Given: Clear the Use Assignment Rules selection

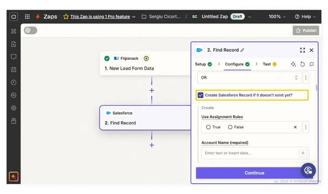Looking at the screenshot, I should [x=295, y=127].
